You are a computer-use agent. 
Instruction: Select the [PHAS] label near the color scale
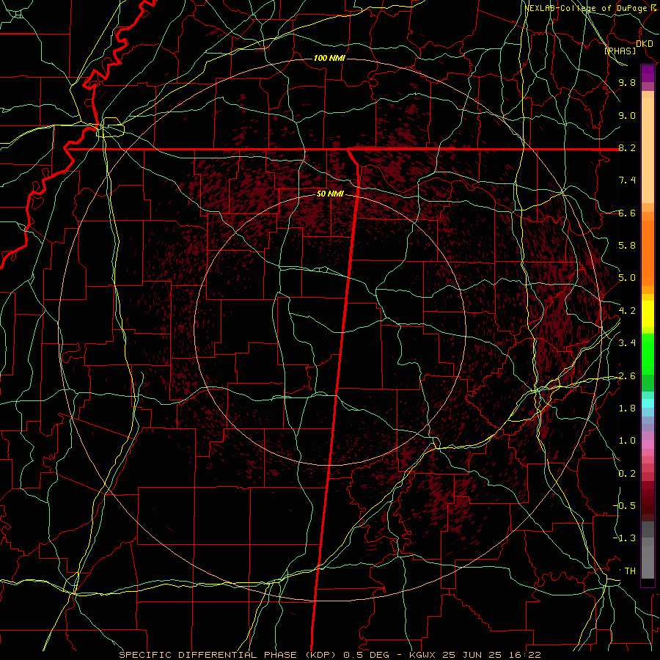pos(620,51)
